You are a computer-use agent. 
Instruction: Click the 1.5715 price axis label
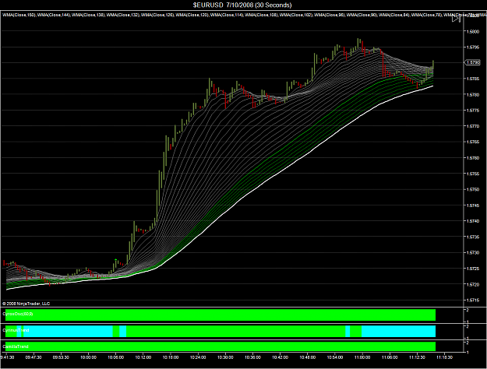(472, 300)
